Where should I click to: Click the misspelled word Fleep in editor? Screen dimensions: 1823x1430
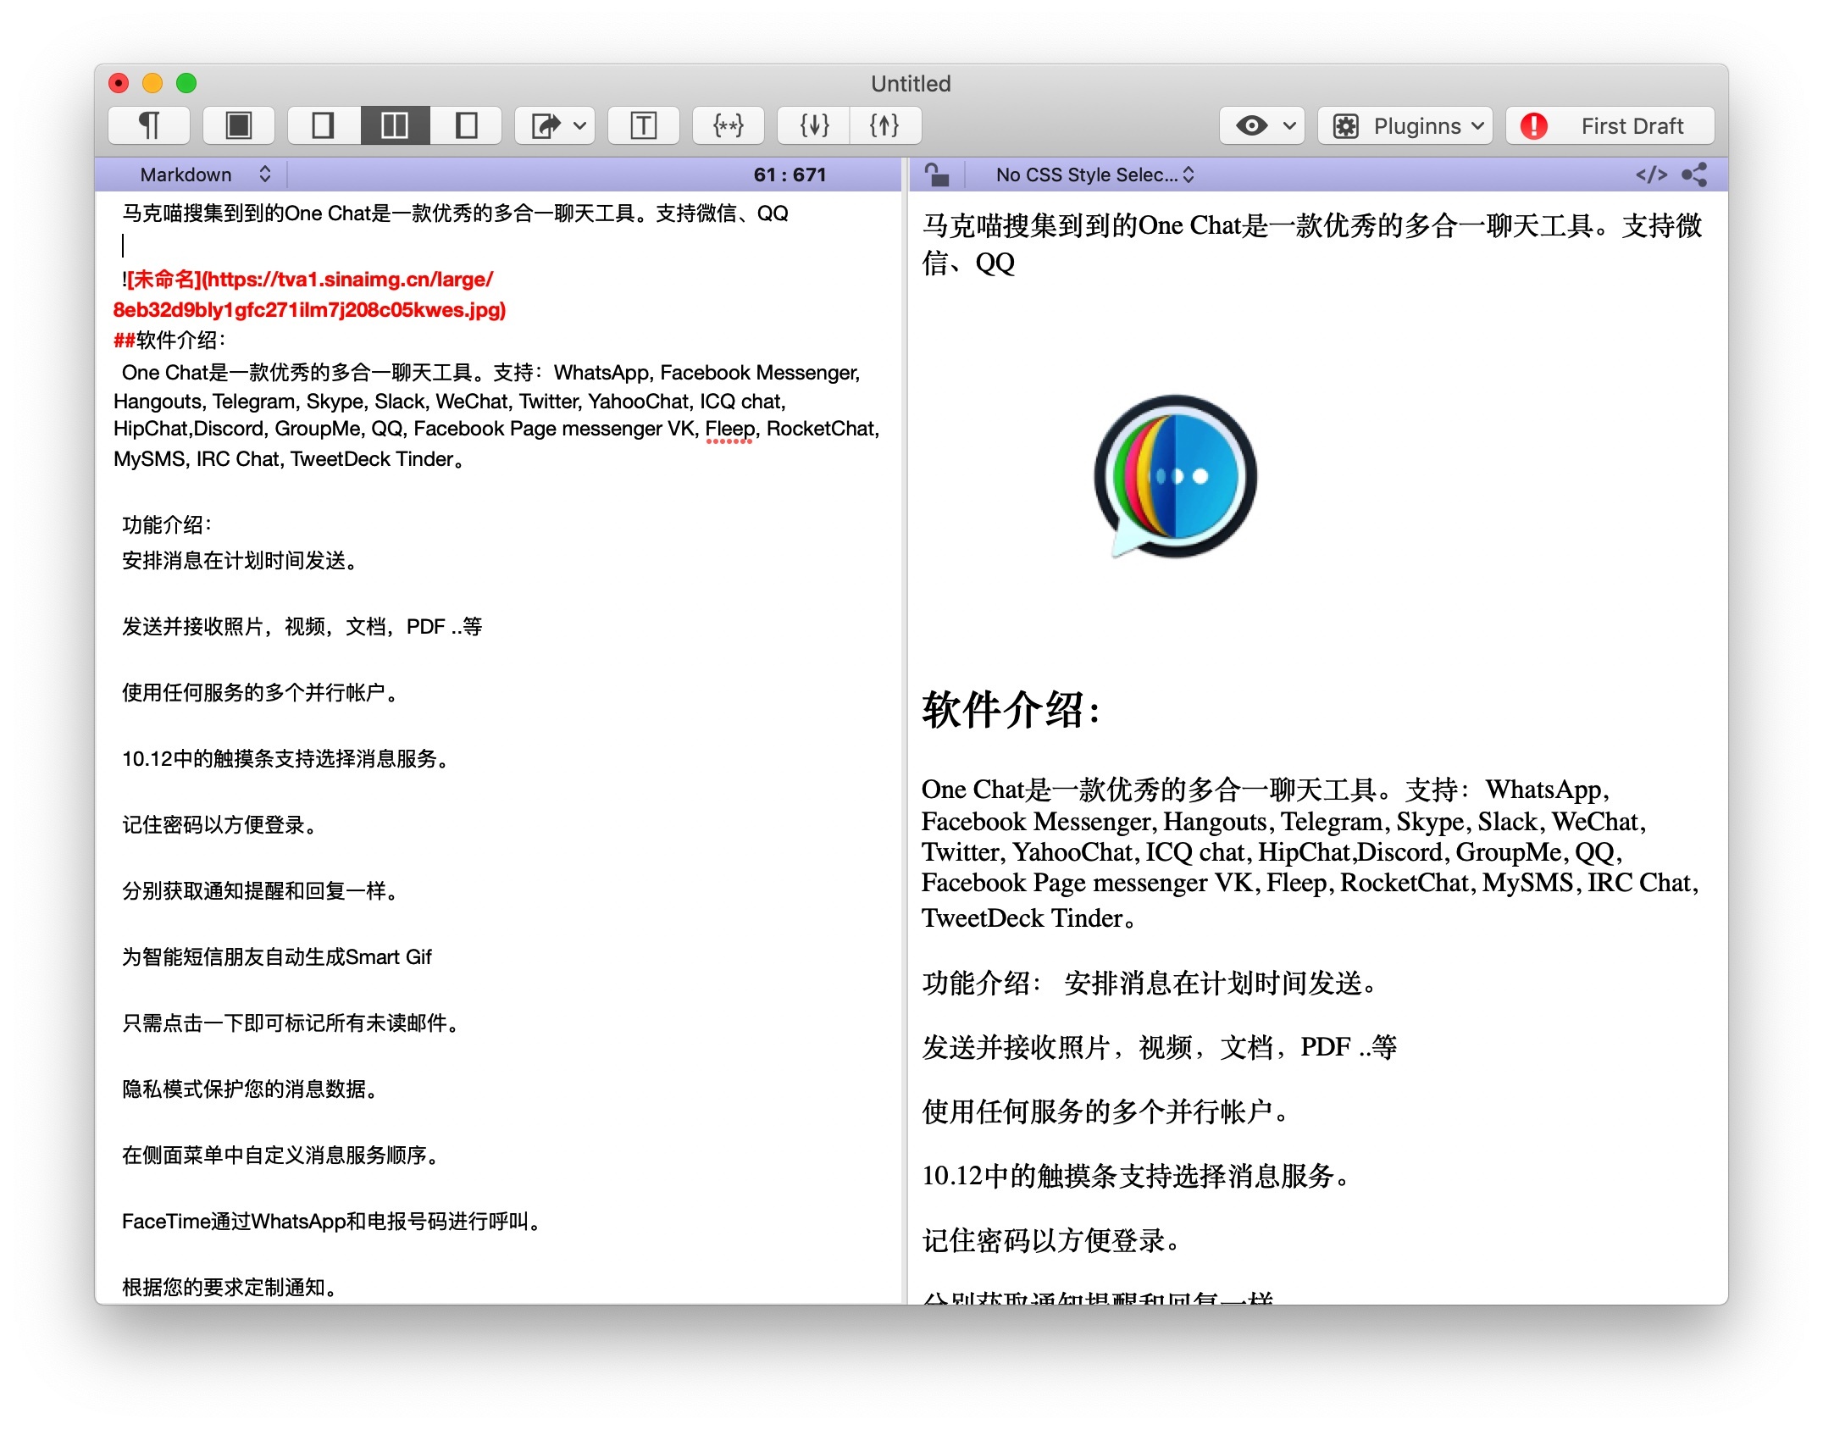(x=729, y=429)
